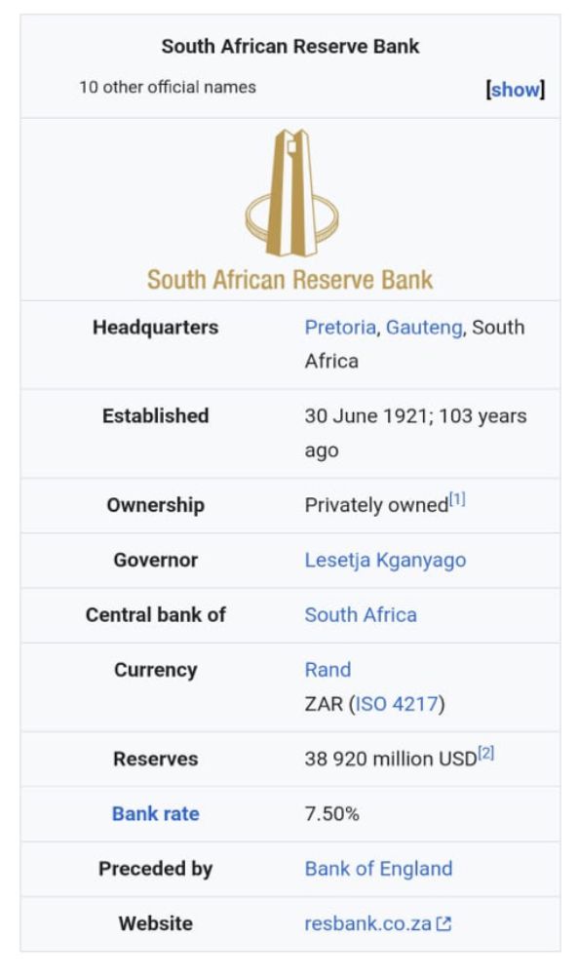Click the 38 920 million USD value
578x978 pixels.
pyautogui.click(x=390, y=759)
